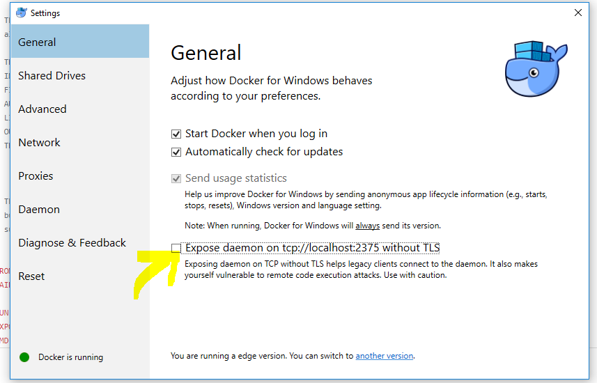Click the large Docker whale logo
597x383 pixels.
[536, 68]
